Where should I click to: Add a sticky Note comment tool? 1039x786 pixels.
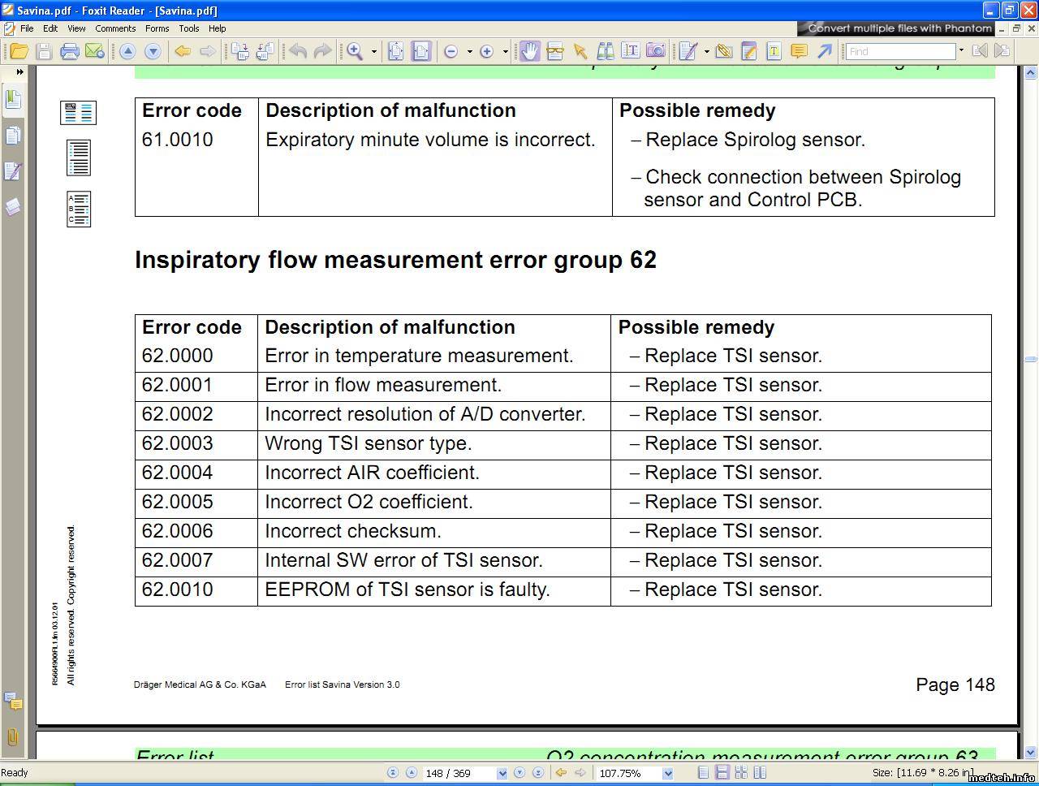point(799,51)
